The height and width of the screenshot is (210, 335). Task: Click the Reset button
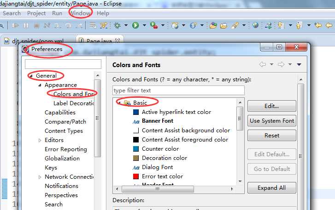pos(272,135)
